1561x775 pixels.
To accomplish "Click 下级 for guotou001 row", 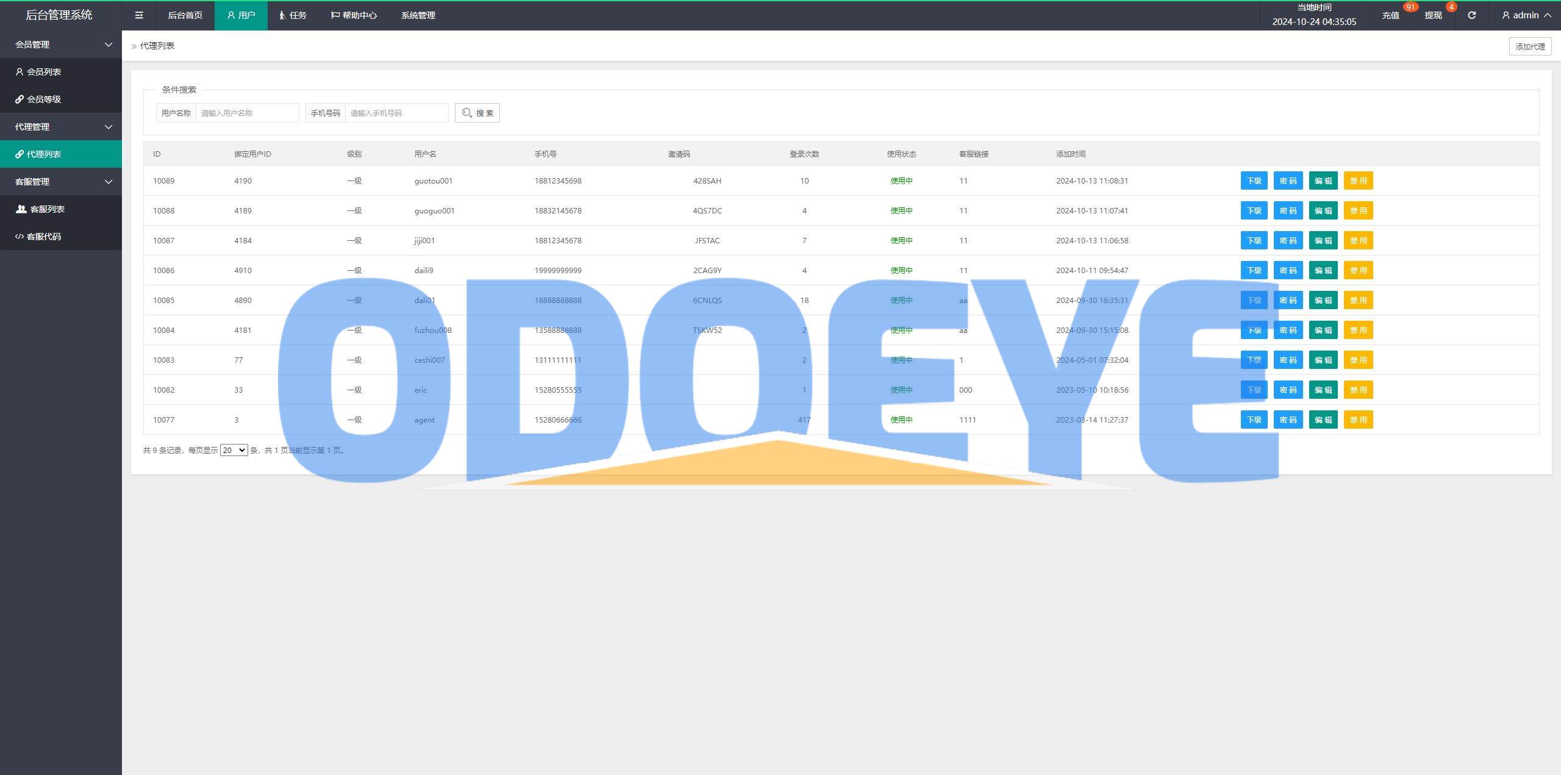I will (x=1254, y=180).
